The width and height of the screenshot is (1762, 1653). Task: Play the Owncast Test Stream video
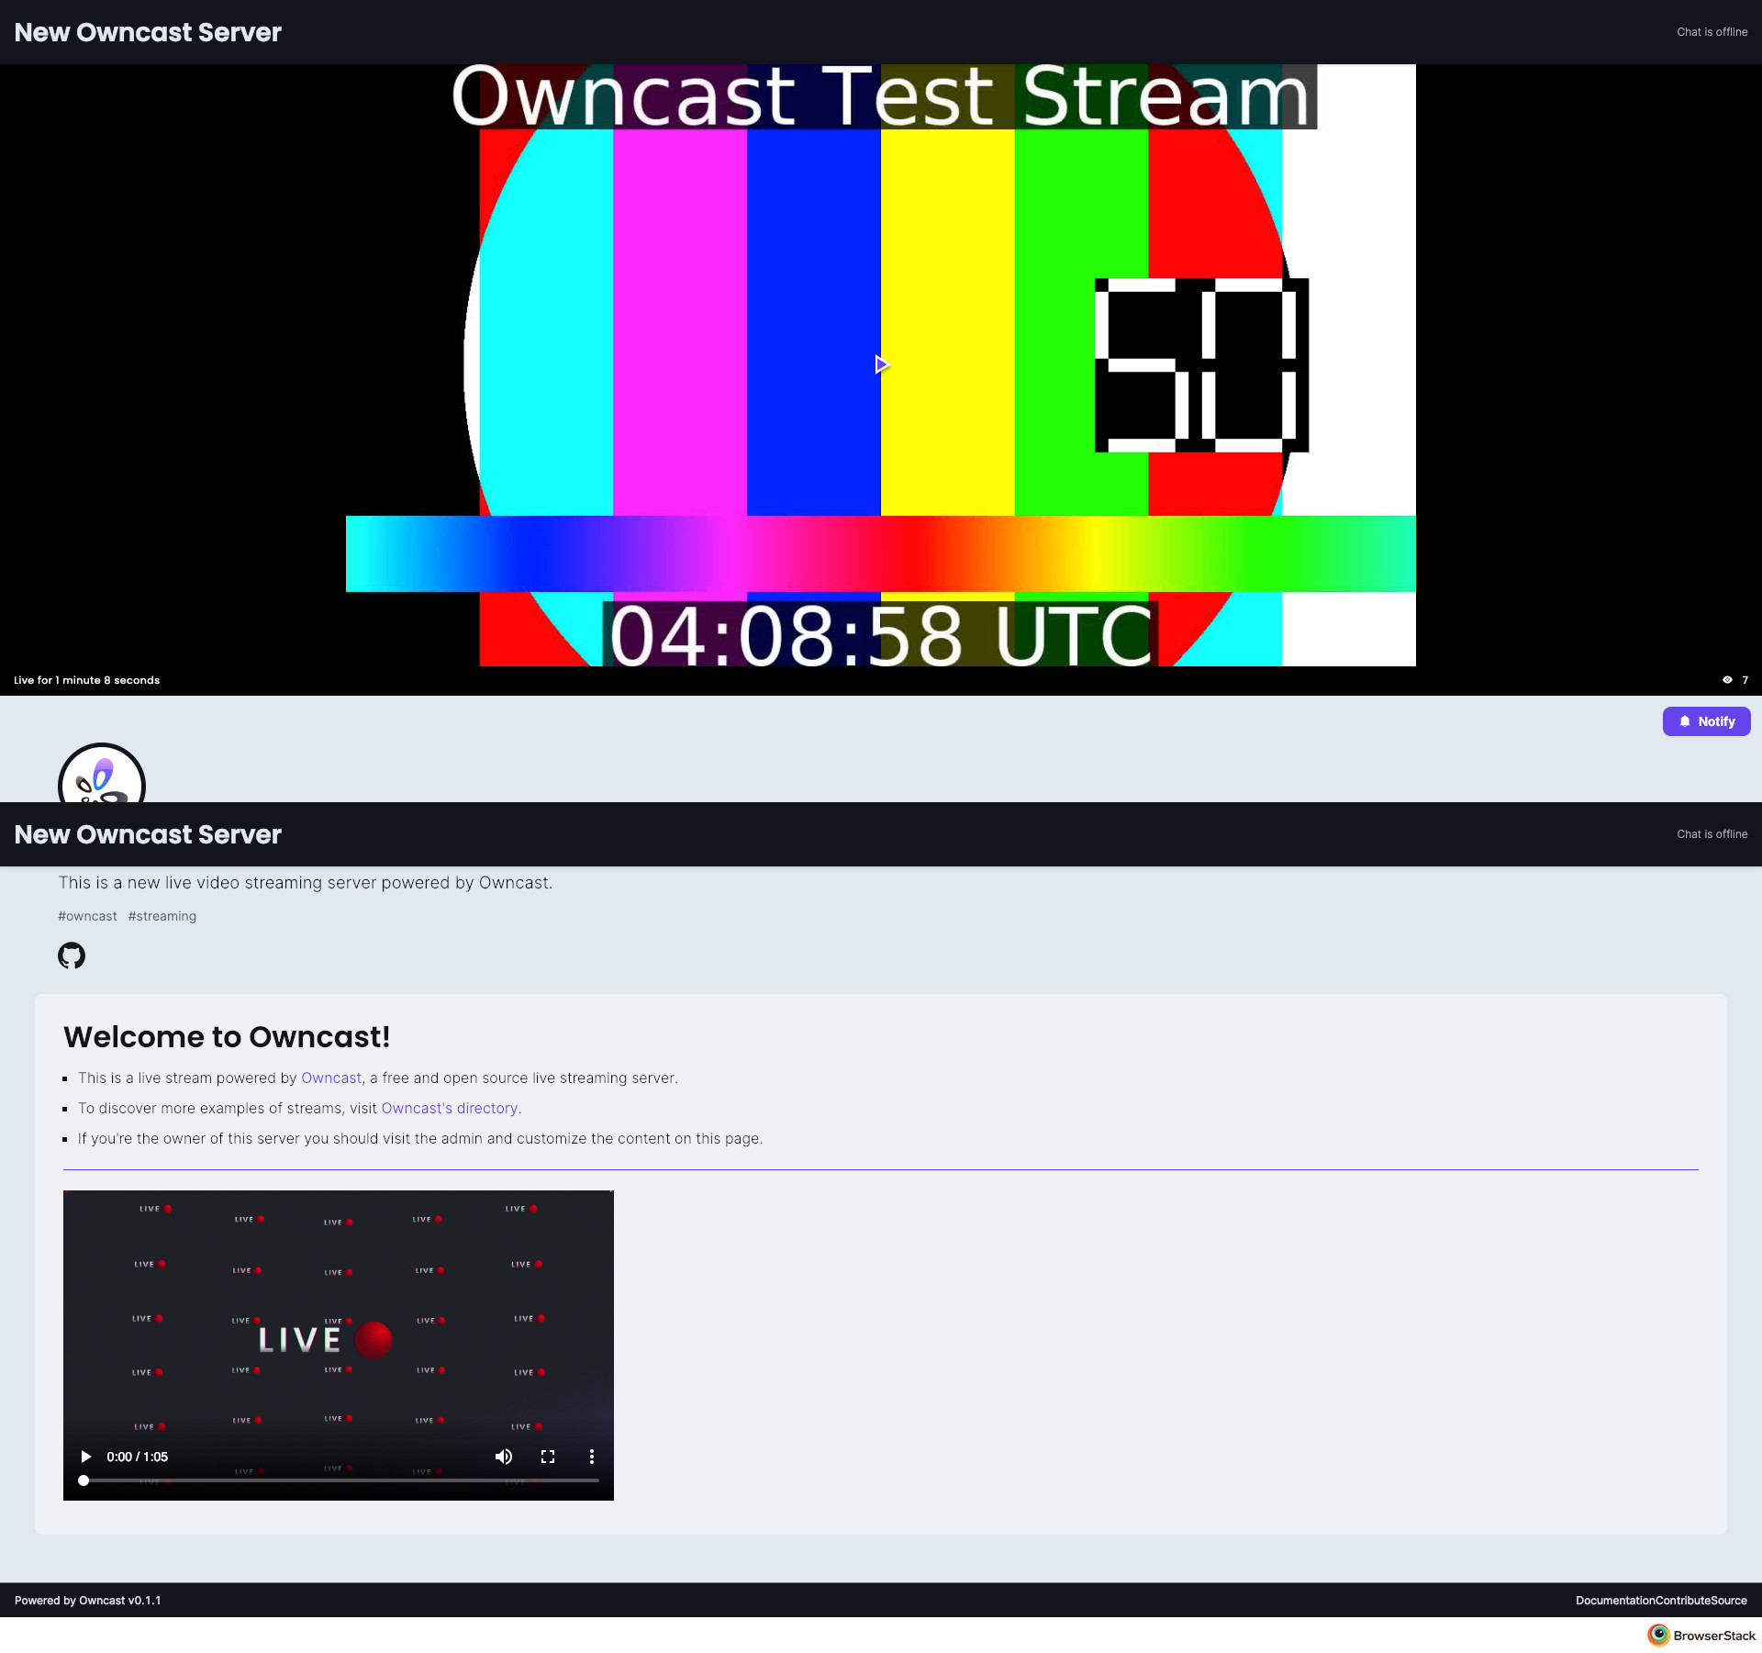click(881, 364)
